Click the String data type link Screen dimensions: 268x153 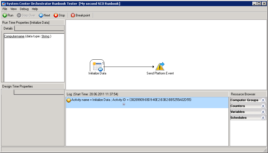coord(45,36)
